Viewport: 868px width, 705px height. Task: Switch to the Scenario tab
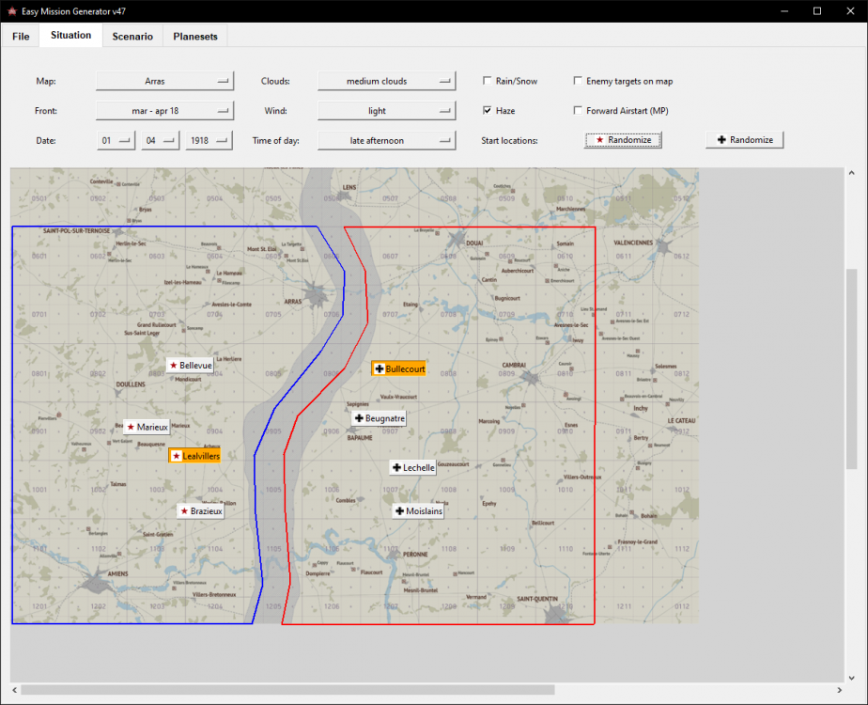tap(132, 37)
